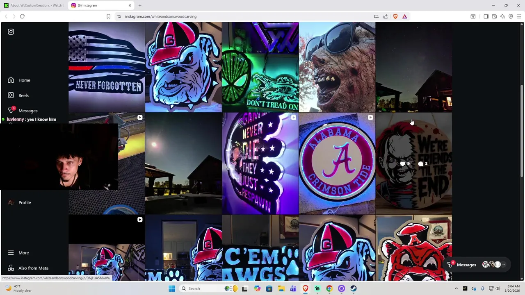View site information icon in address bar
Screen dimensions: 525x295
tap(119, 16)
